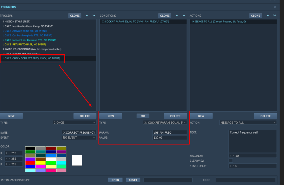284x185 pixels.
Task: Adjust R color stepper arrows
Action: click(x=8, y=153)
